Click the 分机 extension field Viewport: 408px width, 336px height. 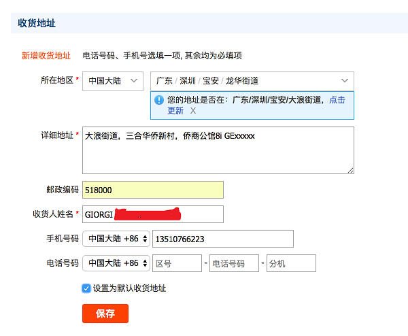tap(291, 263)
